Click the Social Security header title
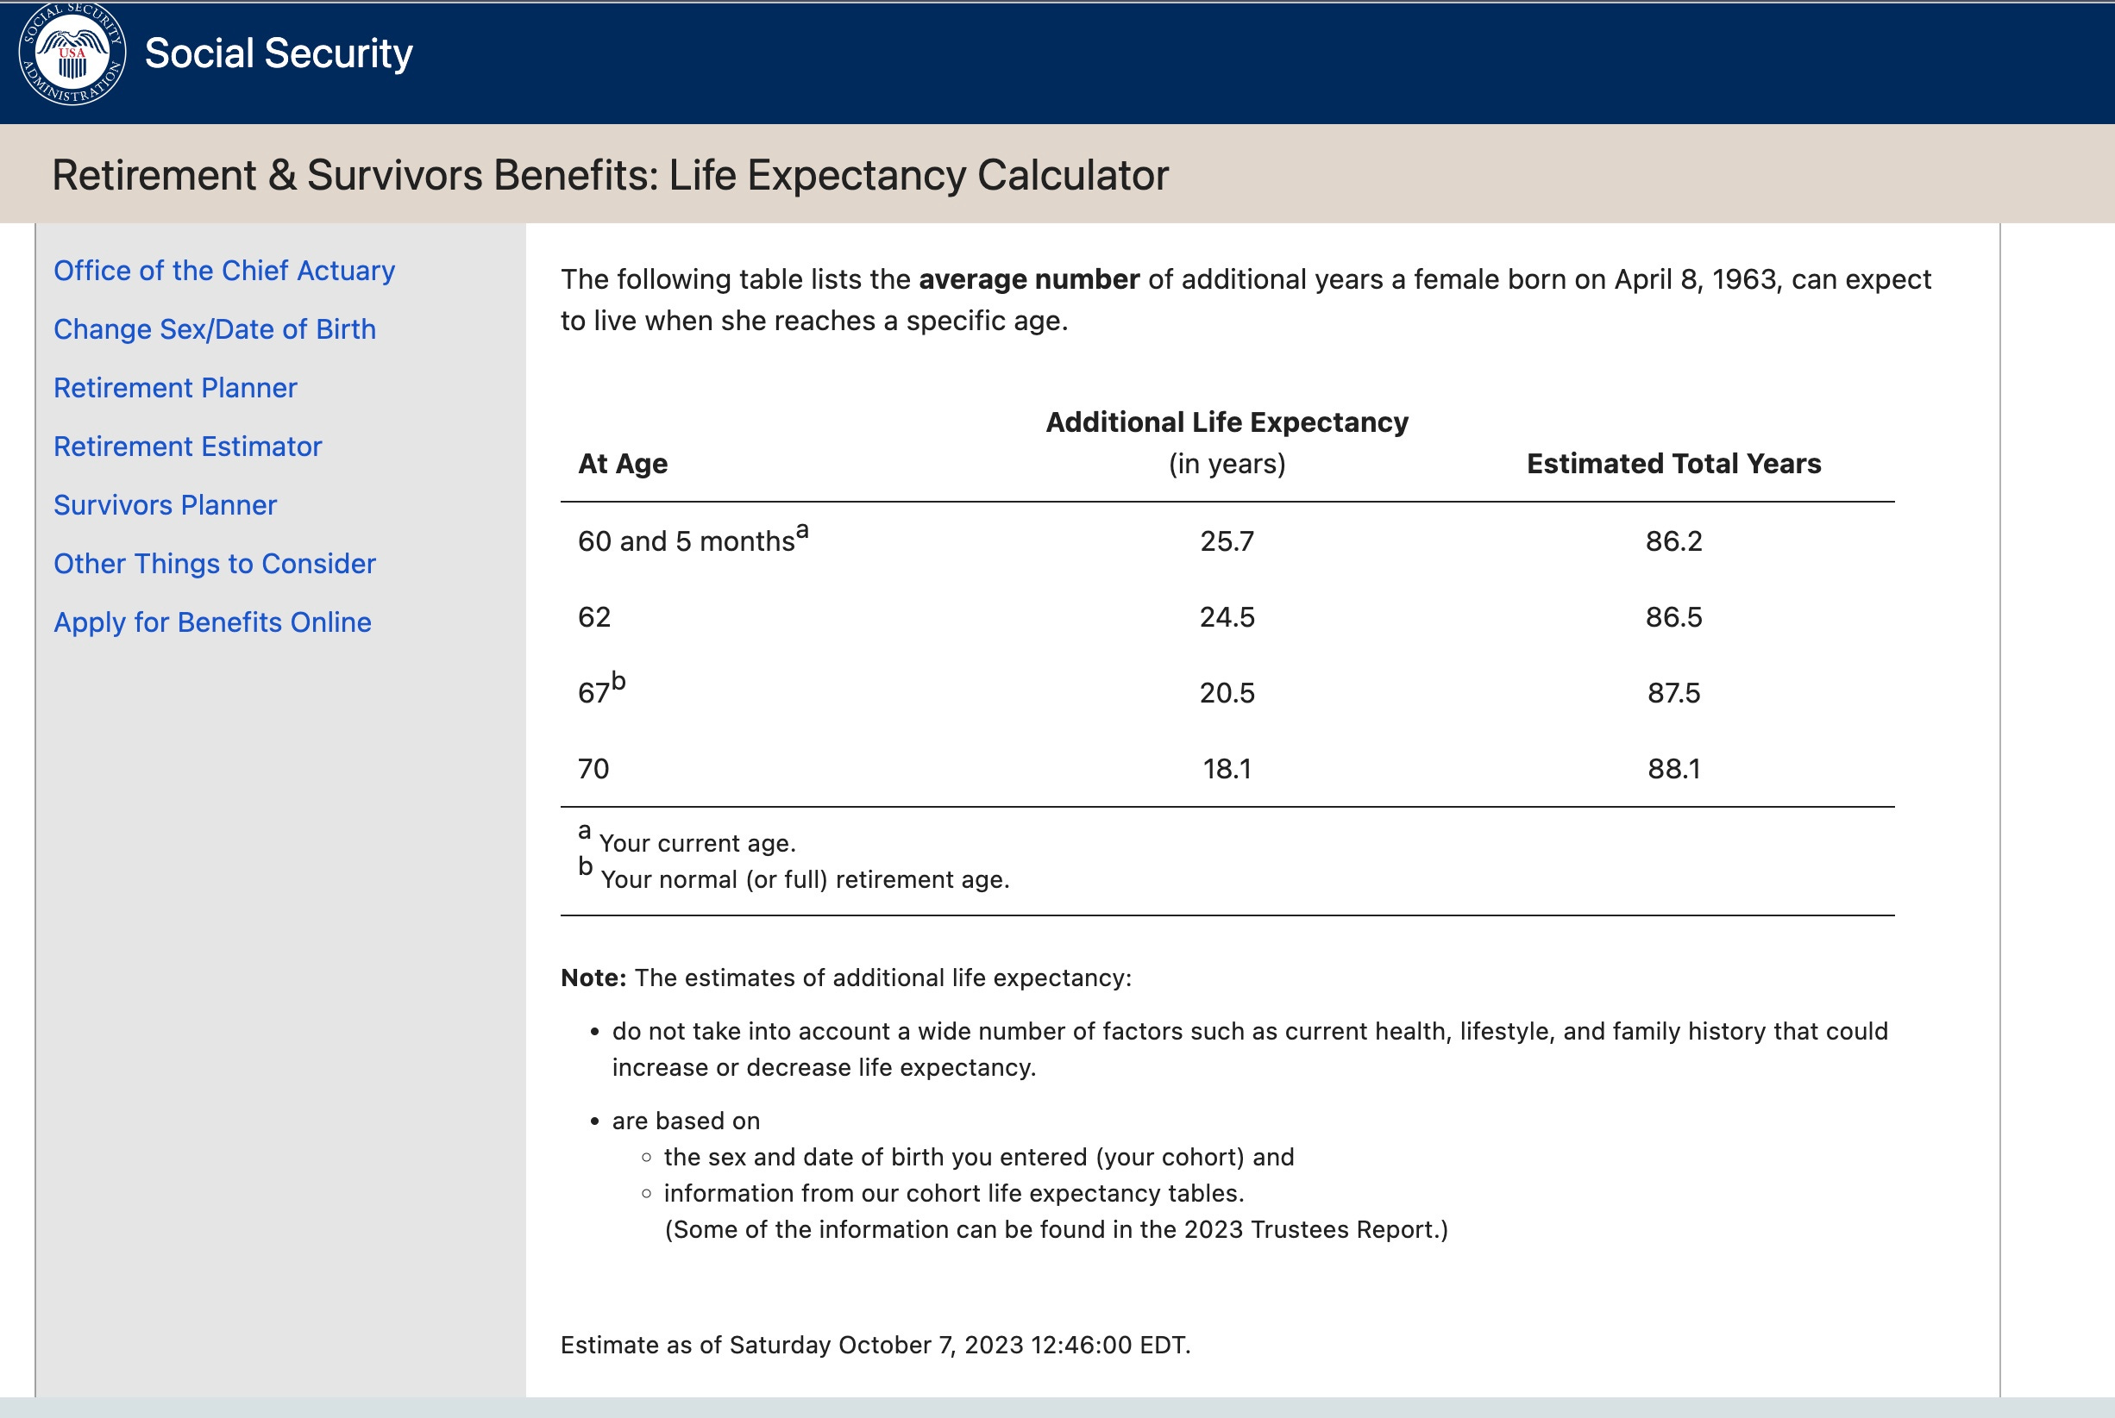 point(279,53)
